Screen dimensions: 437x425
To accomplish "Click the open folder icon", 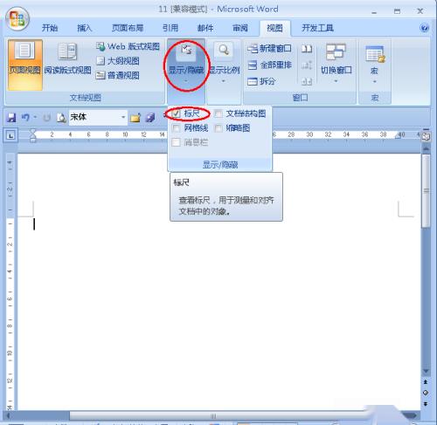I will pos(135,118).
